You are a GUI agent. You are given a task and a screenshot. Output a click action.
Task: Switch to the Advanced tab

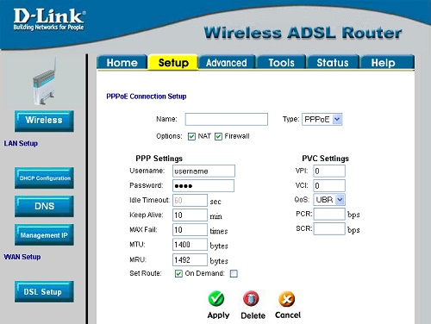(227, 62)
